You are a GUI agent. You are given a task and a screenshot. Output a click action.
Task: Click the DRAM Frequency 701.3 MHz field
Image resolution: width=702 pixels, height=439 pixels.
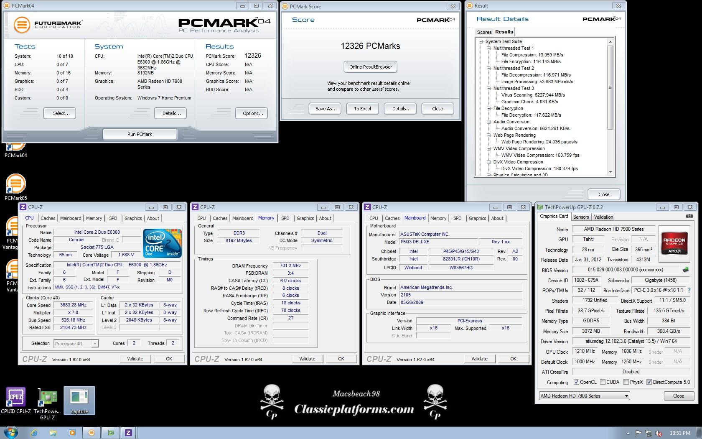point(290,265)
